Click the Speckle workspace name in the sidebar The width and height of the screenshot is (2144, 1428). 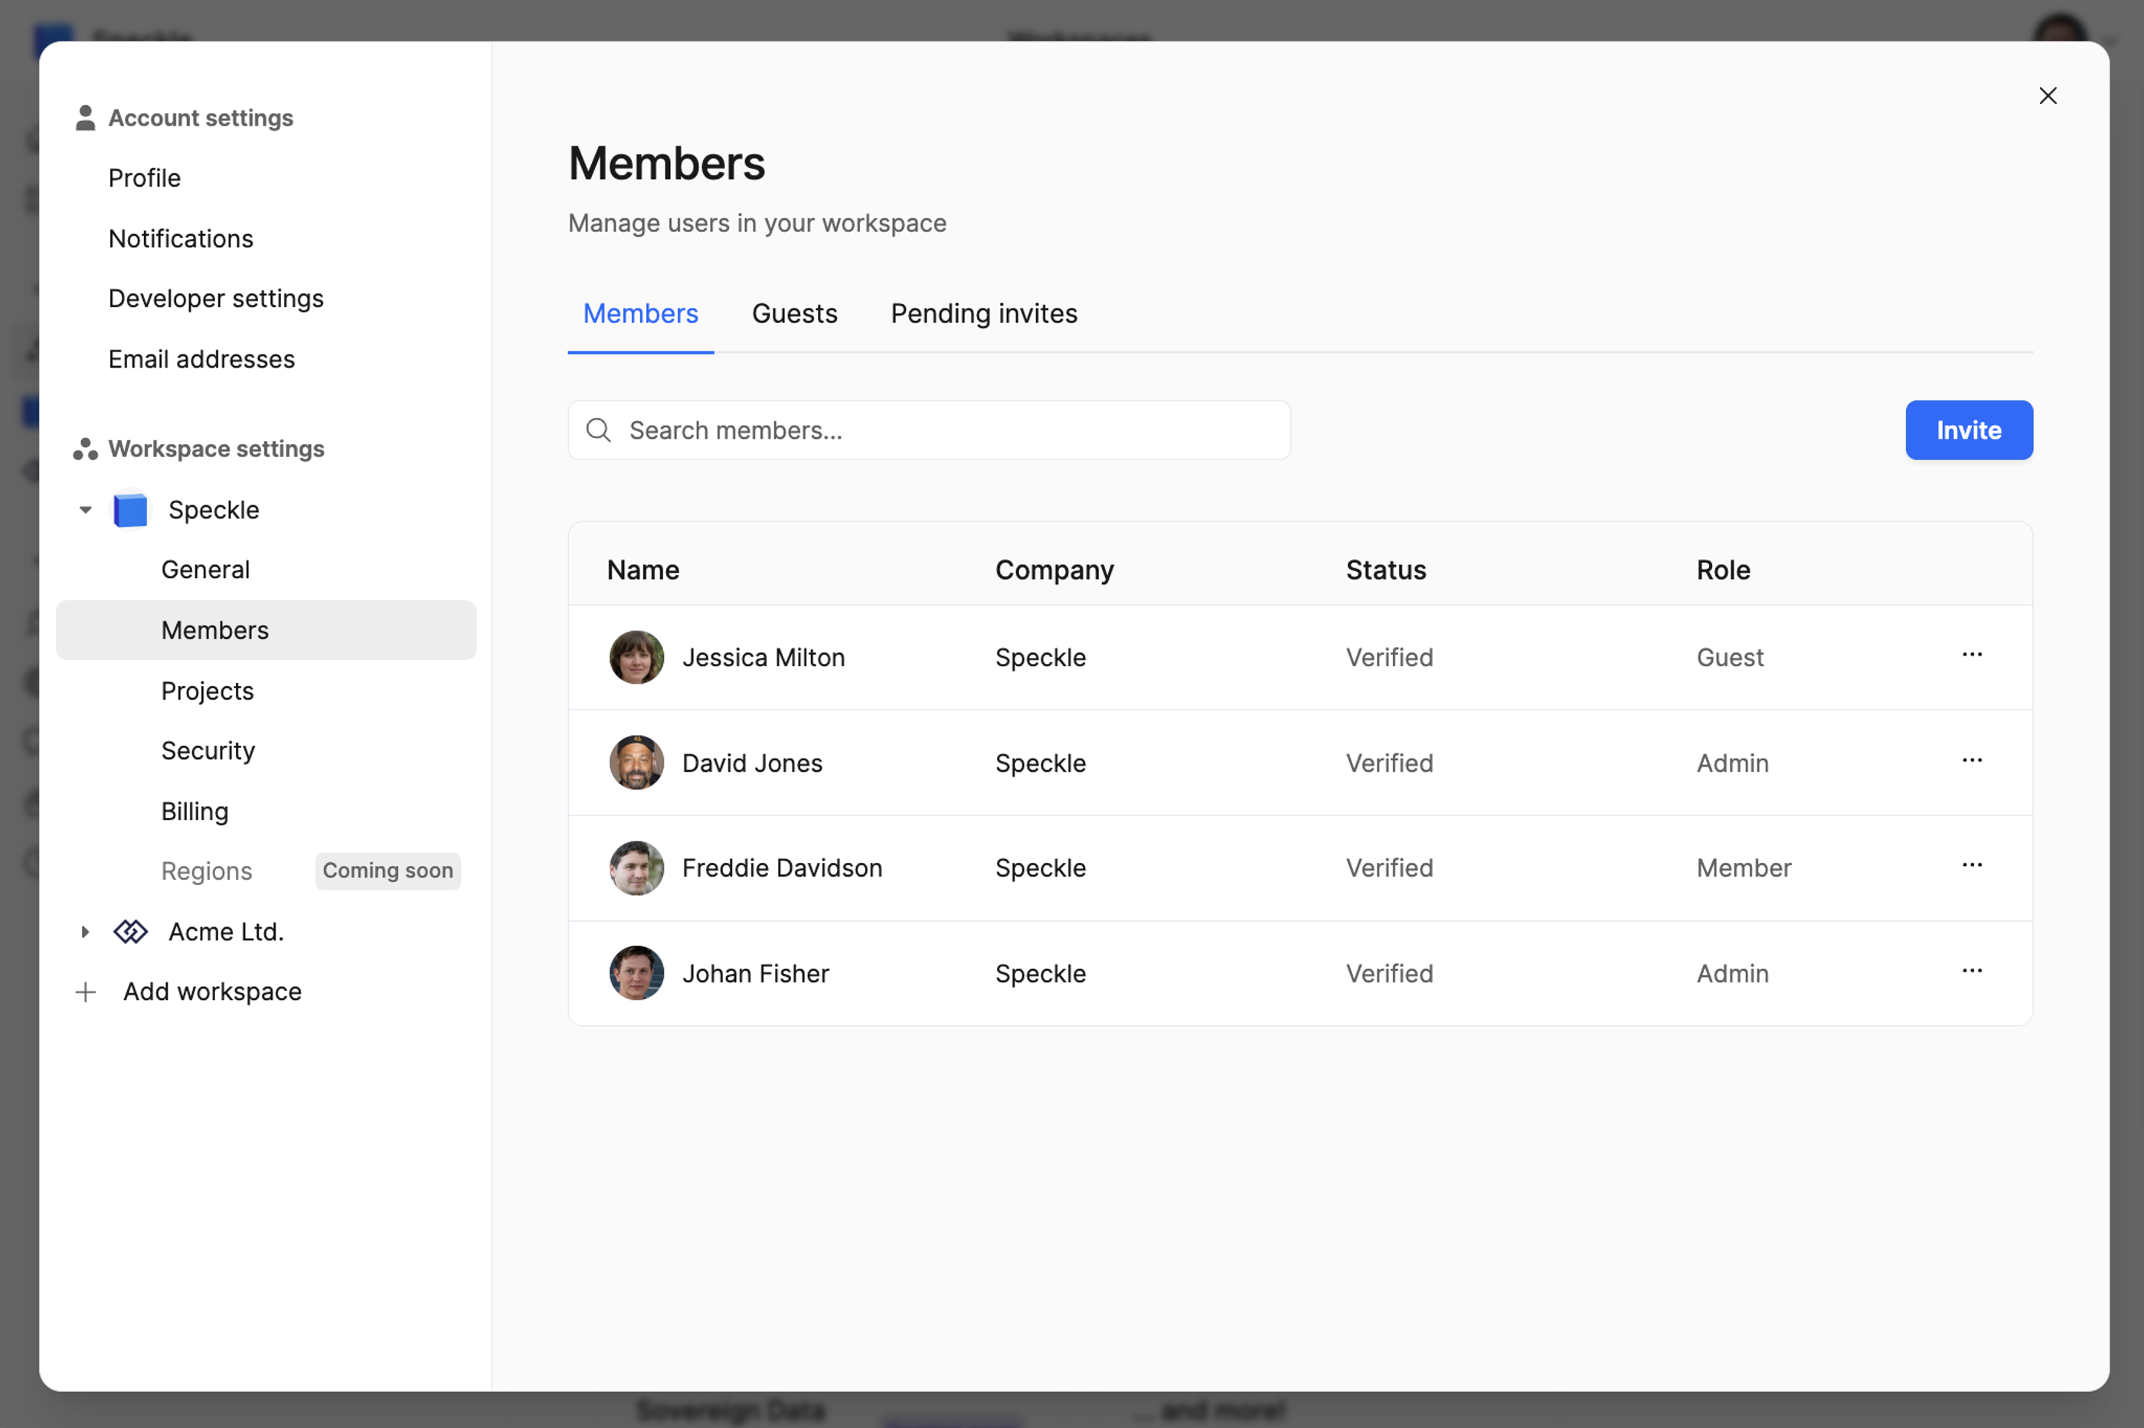(213, 510)
